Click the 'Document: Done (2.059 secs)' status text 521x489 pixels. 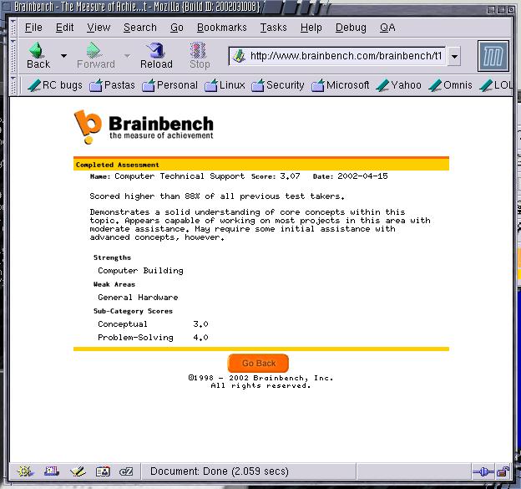point(220,471)
